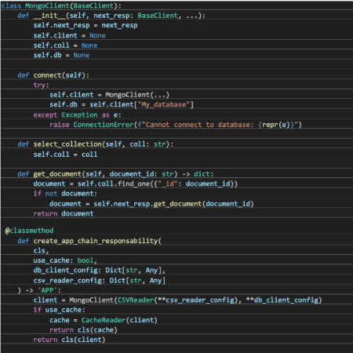Click create_app_chain_responsability function name
353x353 pixels.
pos(96,241)
